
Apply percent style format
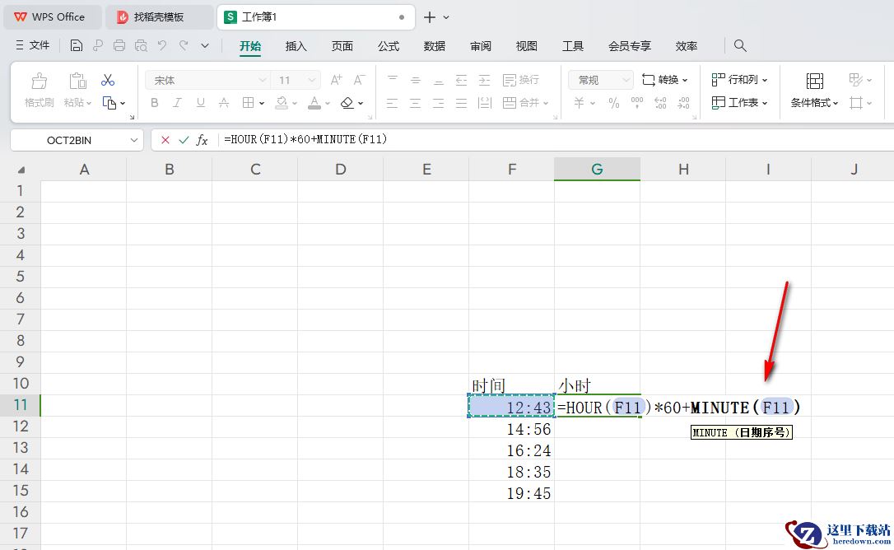(613, 103)
